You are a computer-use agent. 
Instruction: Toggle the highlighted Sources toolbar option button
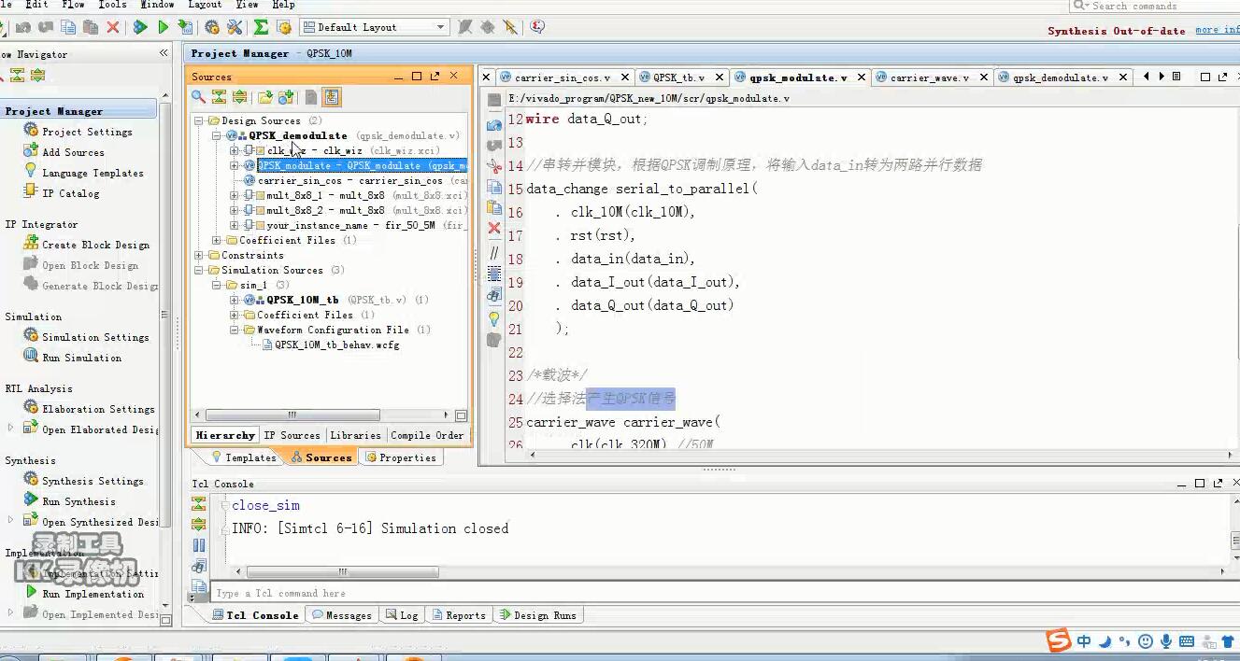[331, 96]
